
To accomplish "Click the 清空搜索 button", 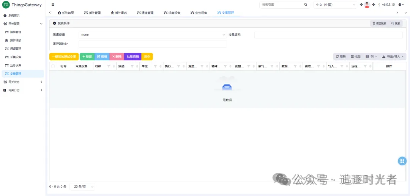I will [x=379, y=24].
